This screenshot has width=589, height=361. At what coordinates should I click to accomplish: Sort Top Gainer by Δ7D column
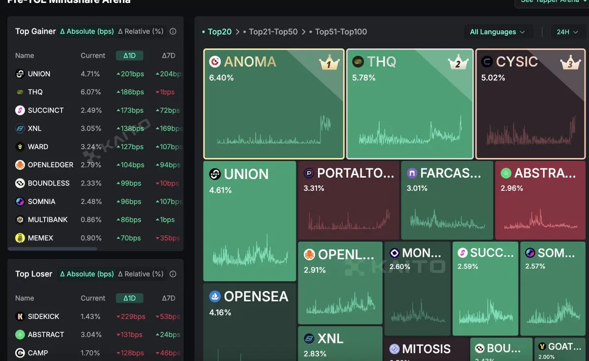[x=168, y=55]
